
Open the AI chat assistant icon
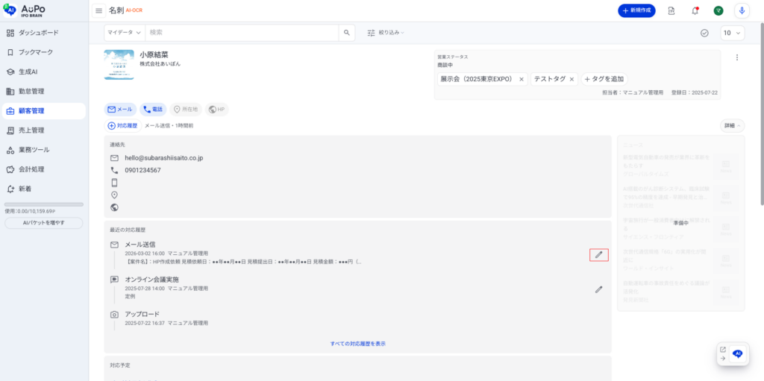point(737,354)
